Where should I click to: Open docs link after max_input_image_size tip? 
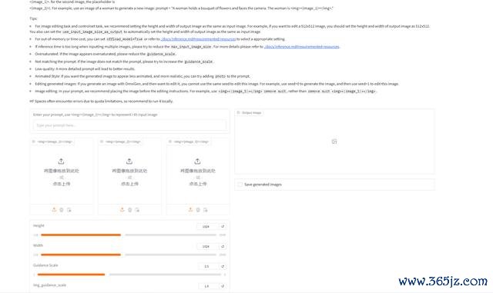tap(302, 46)
